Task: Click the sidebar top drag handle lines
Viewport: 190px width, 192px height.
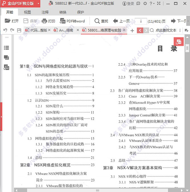Action: [7, 37]
